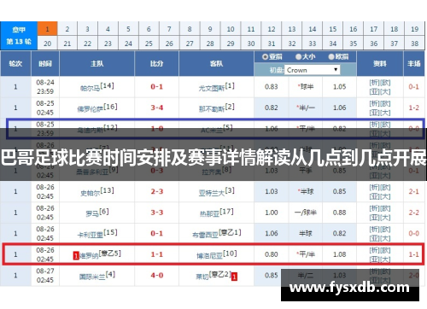Switch to round 38 tab
427x309 pixels.
pos(414,44)
